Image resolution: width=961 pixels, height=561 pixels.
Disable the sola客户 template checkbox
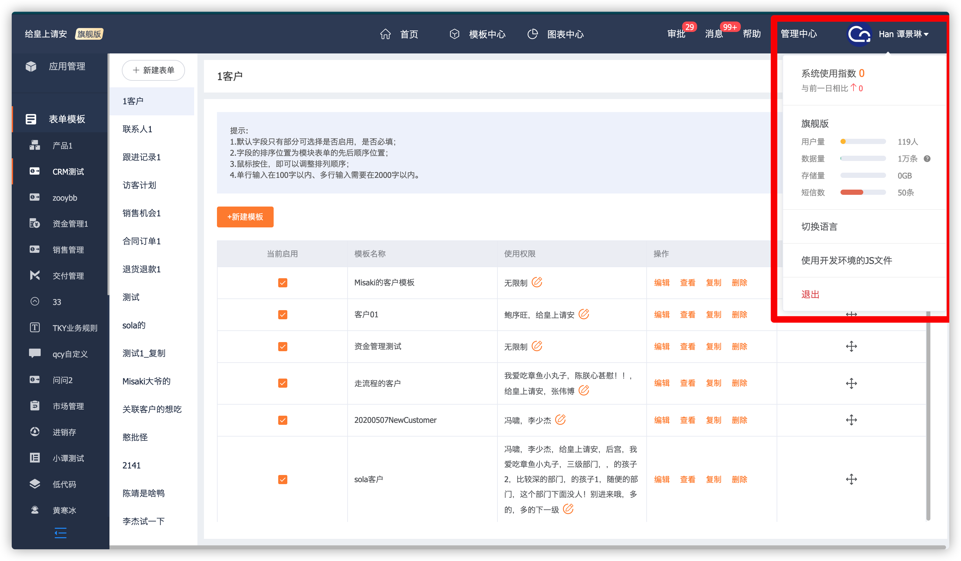pyautogui.click(x=282, y=479)
